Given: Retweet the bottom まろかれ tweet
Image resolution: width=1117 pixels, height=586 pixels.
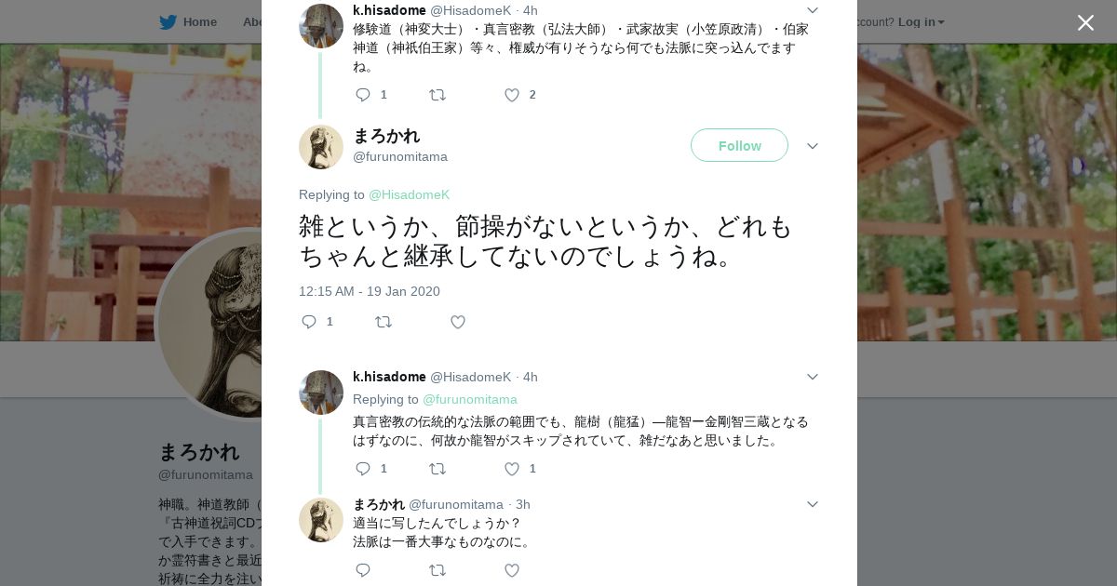Looking at the screenshot, I should [437, 570].
